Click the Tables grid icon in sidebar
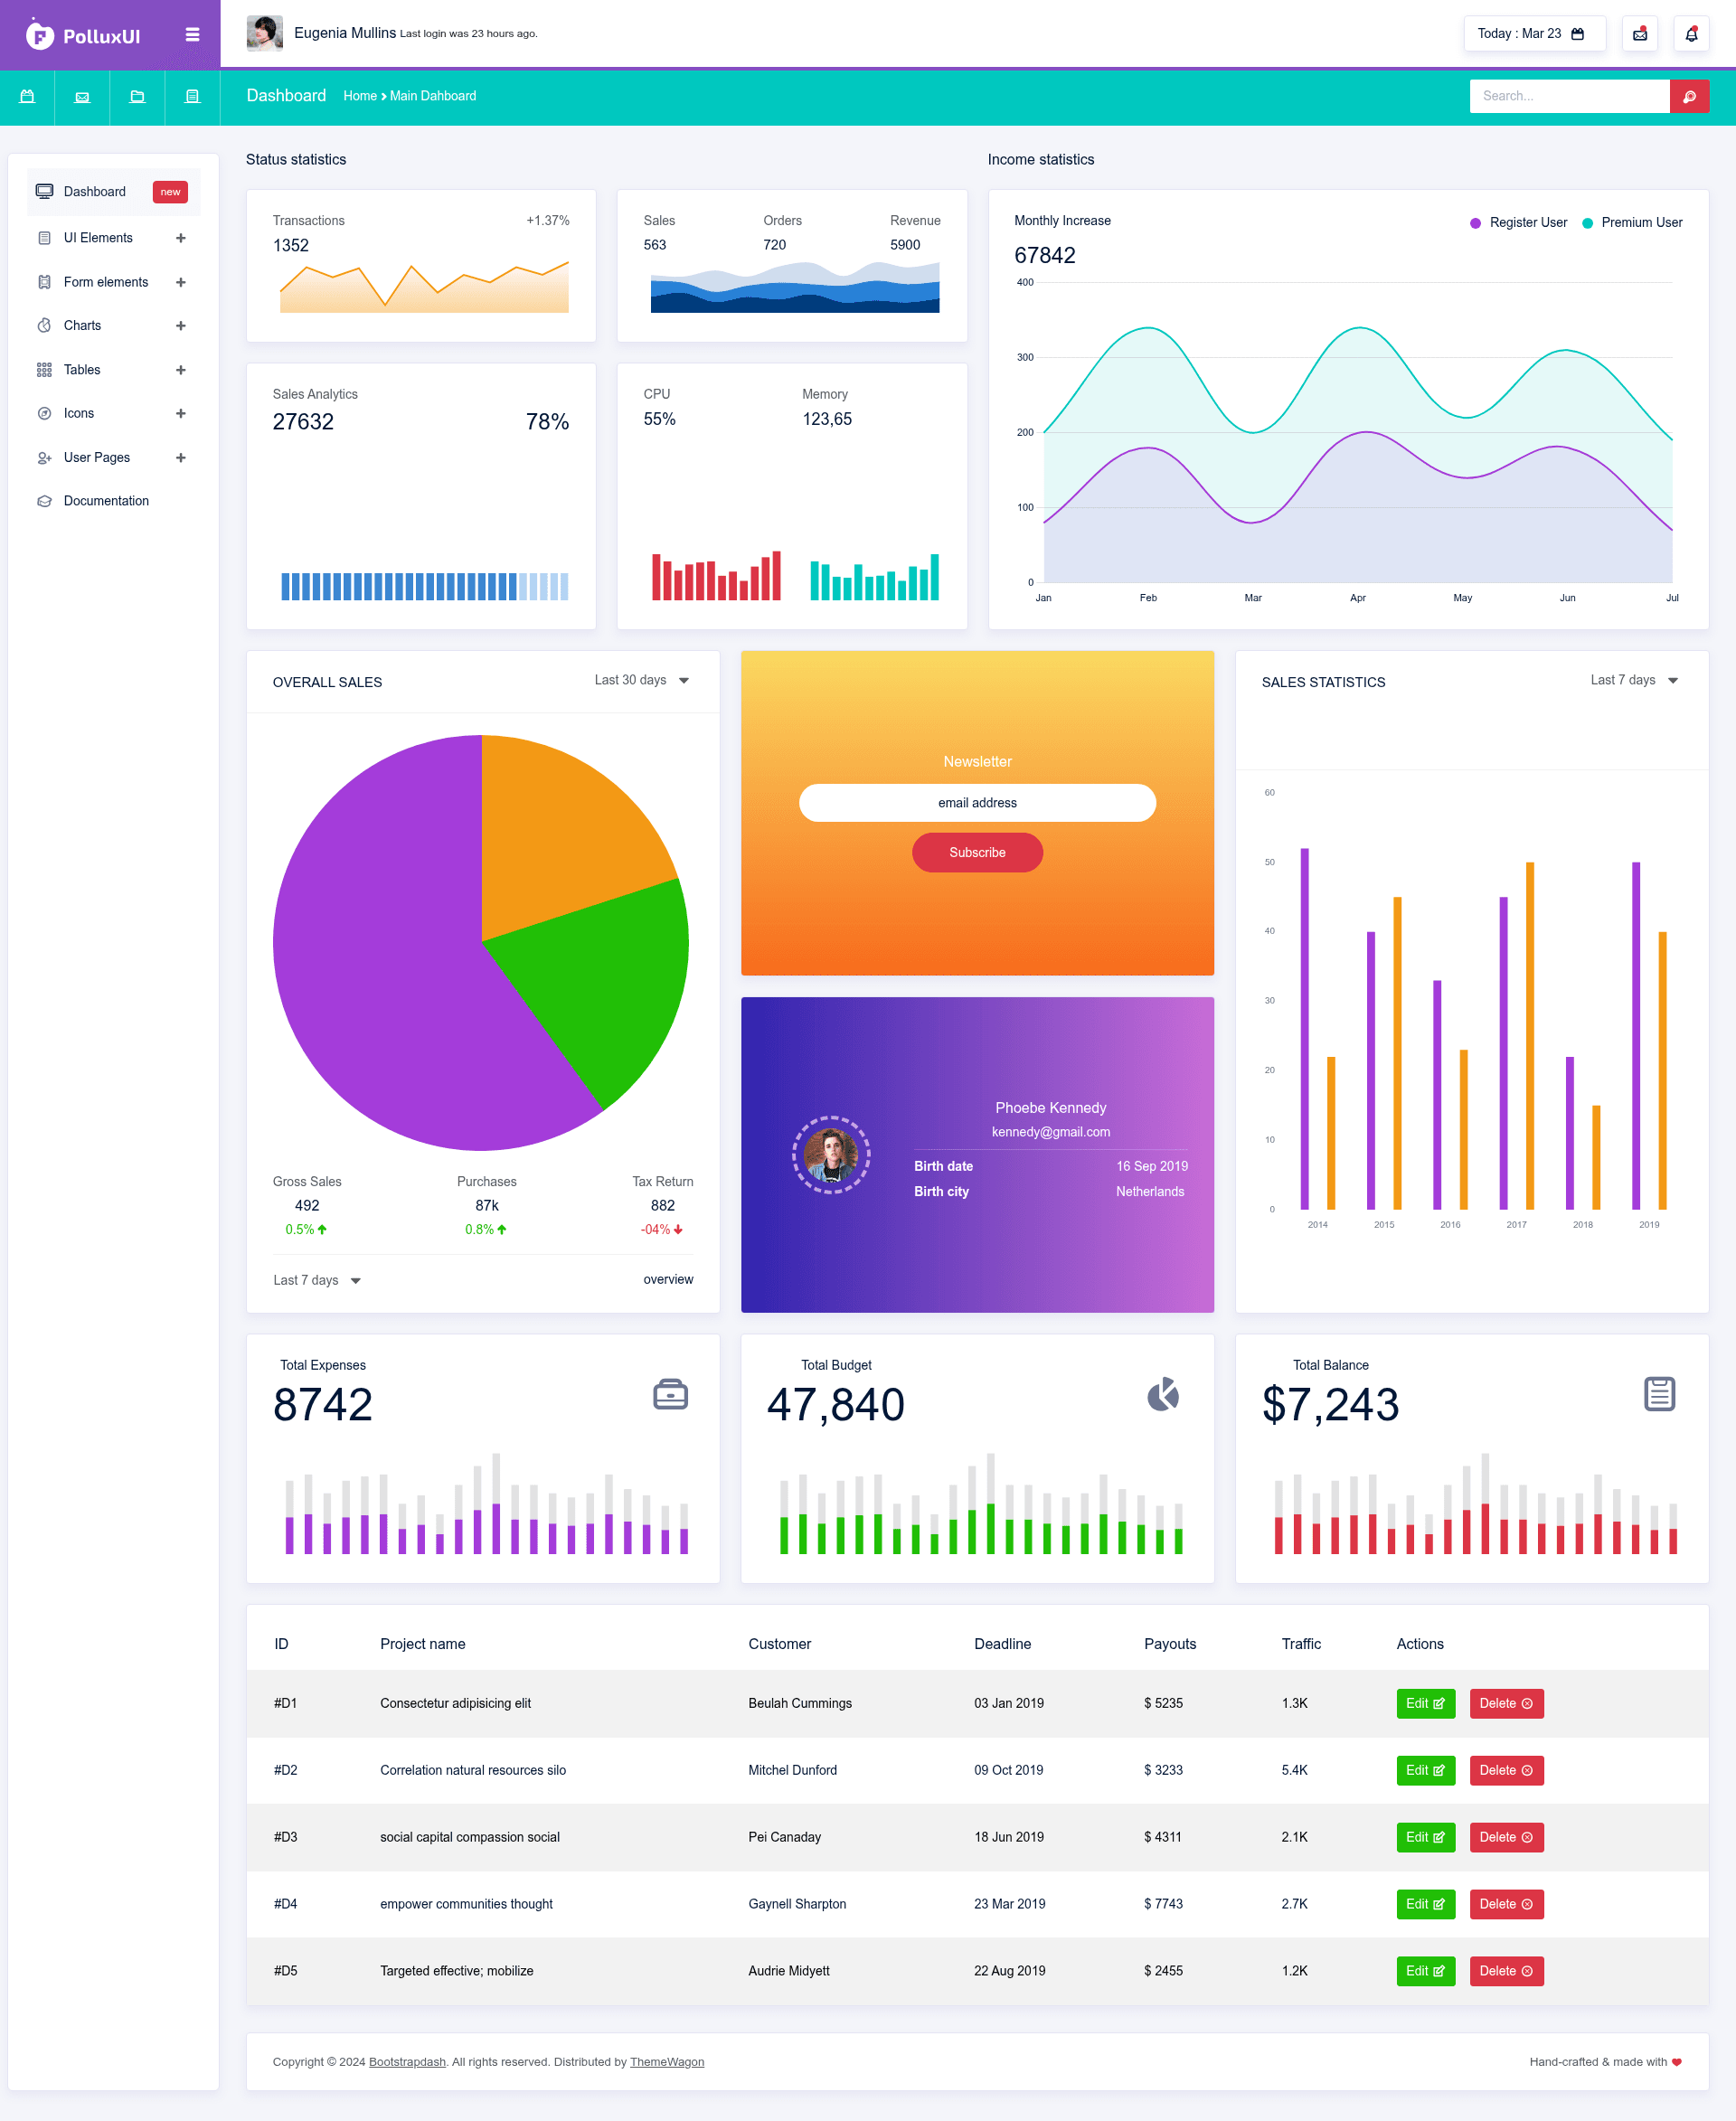Screen dimensions: 1736x2121 [44, 370]
